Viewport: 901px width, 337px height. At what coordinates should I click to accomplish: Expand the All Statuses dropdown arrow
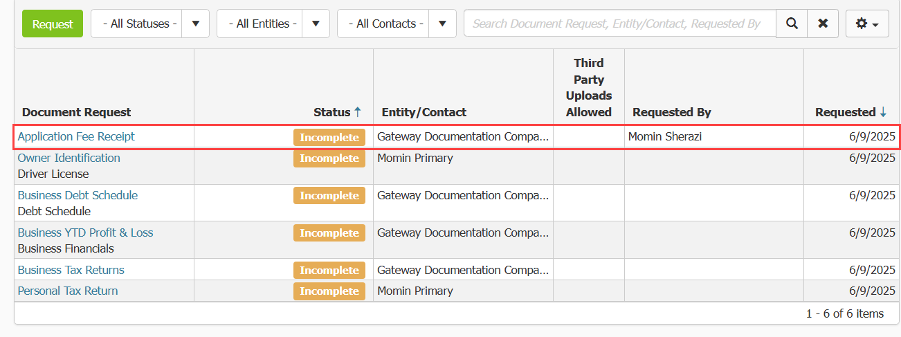click(x=196, y=24)
